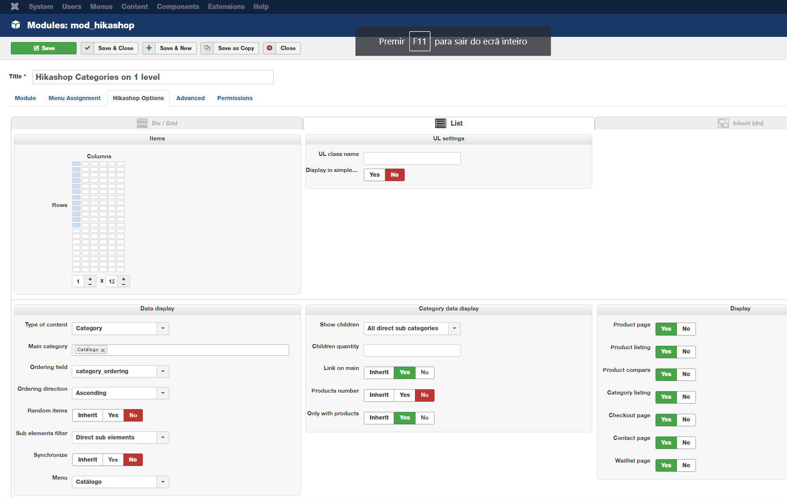Click the Save & Close checkmark icon

click(x=87, y=48)
